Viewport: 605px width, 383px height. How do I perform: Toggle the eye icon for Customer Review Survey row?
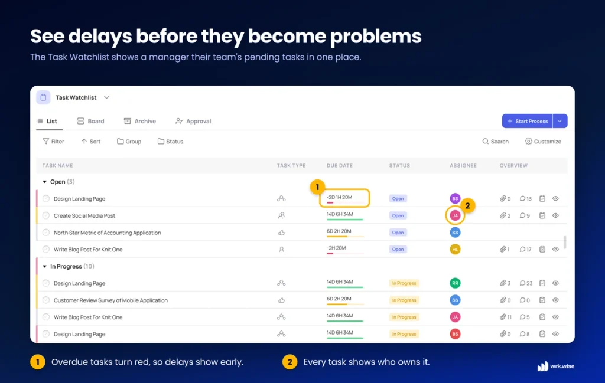(555, 300)
